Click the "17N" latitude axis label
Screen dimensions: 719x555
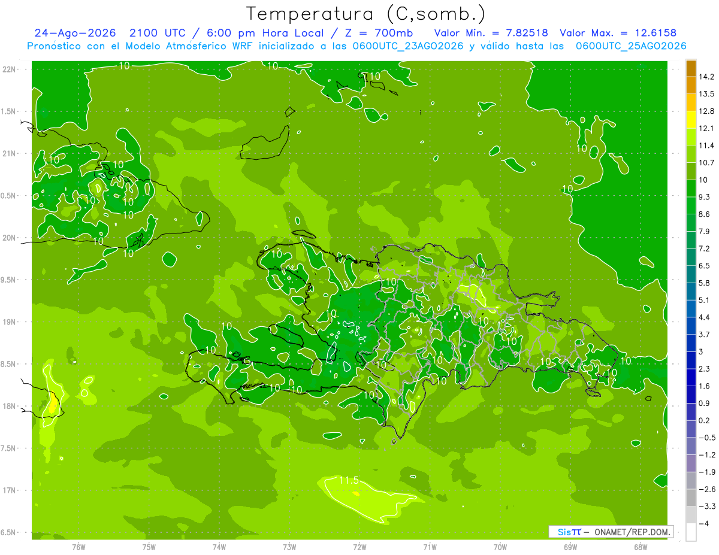[10, 491]
